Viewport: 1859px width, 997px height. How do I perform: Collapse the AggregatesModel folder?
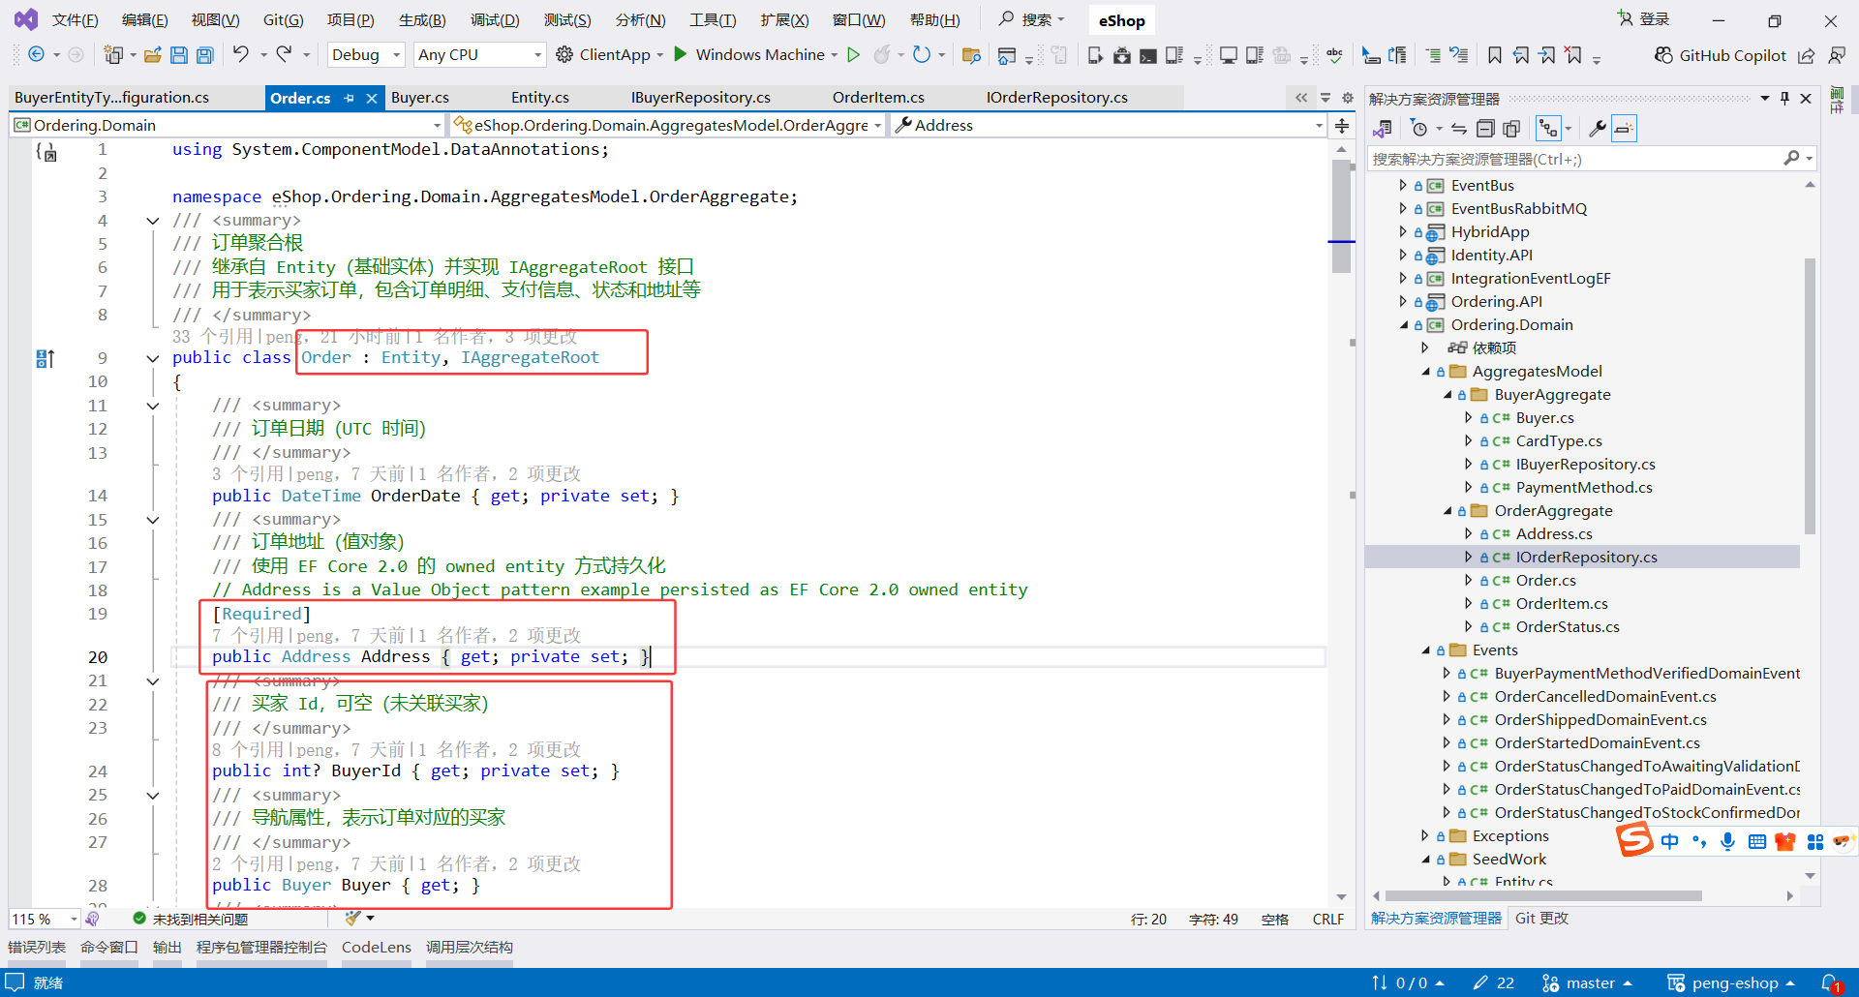pyautogui.click(x=1426, y=371)
